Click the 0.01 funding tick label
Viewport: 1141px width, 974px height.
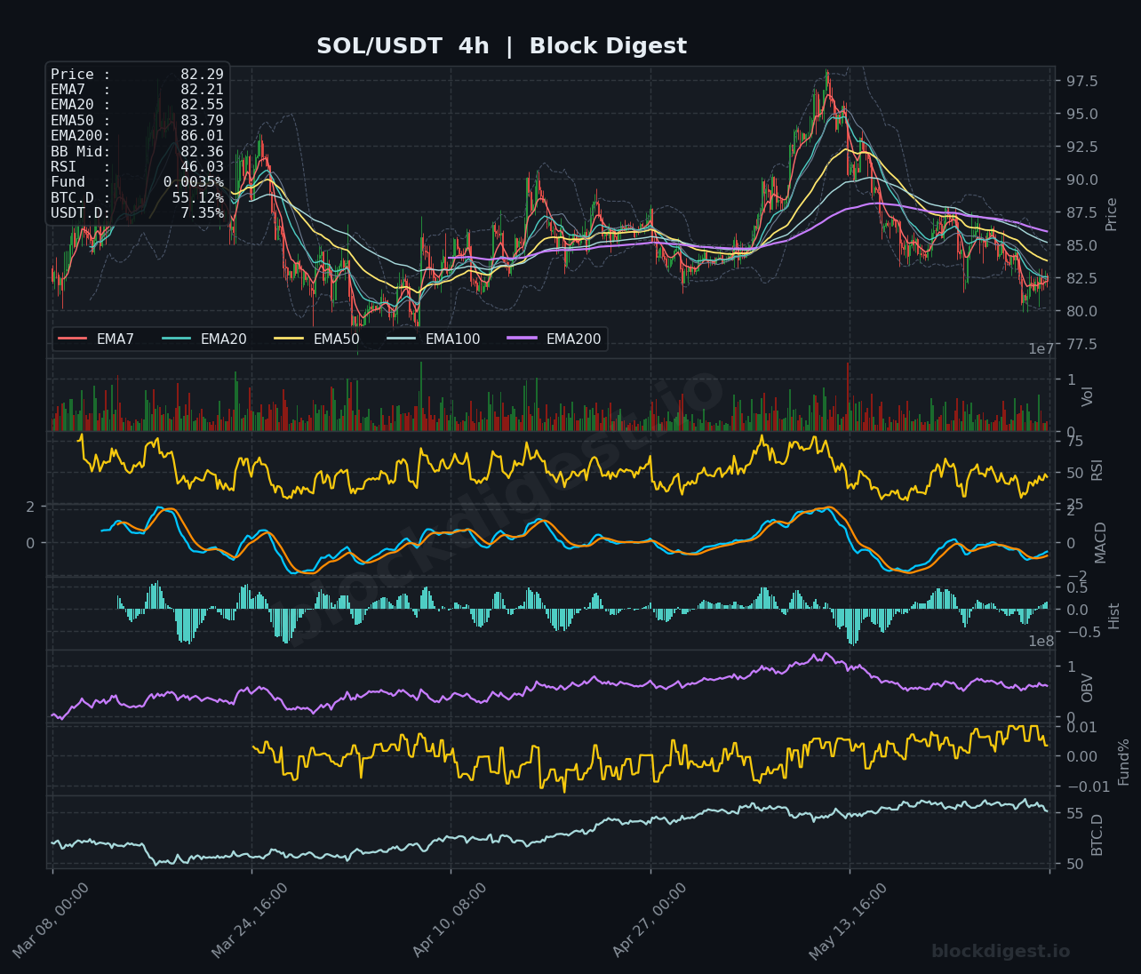click(x=1081, y=727)
